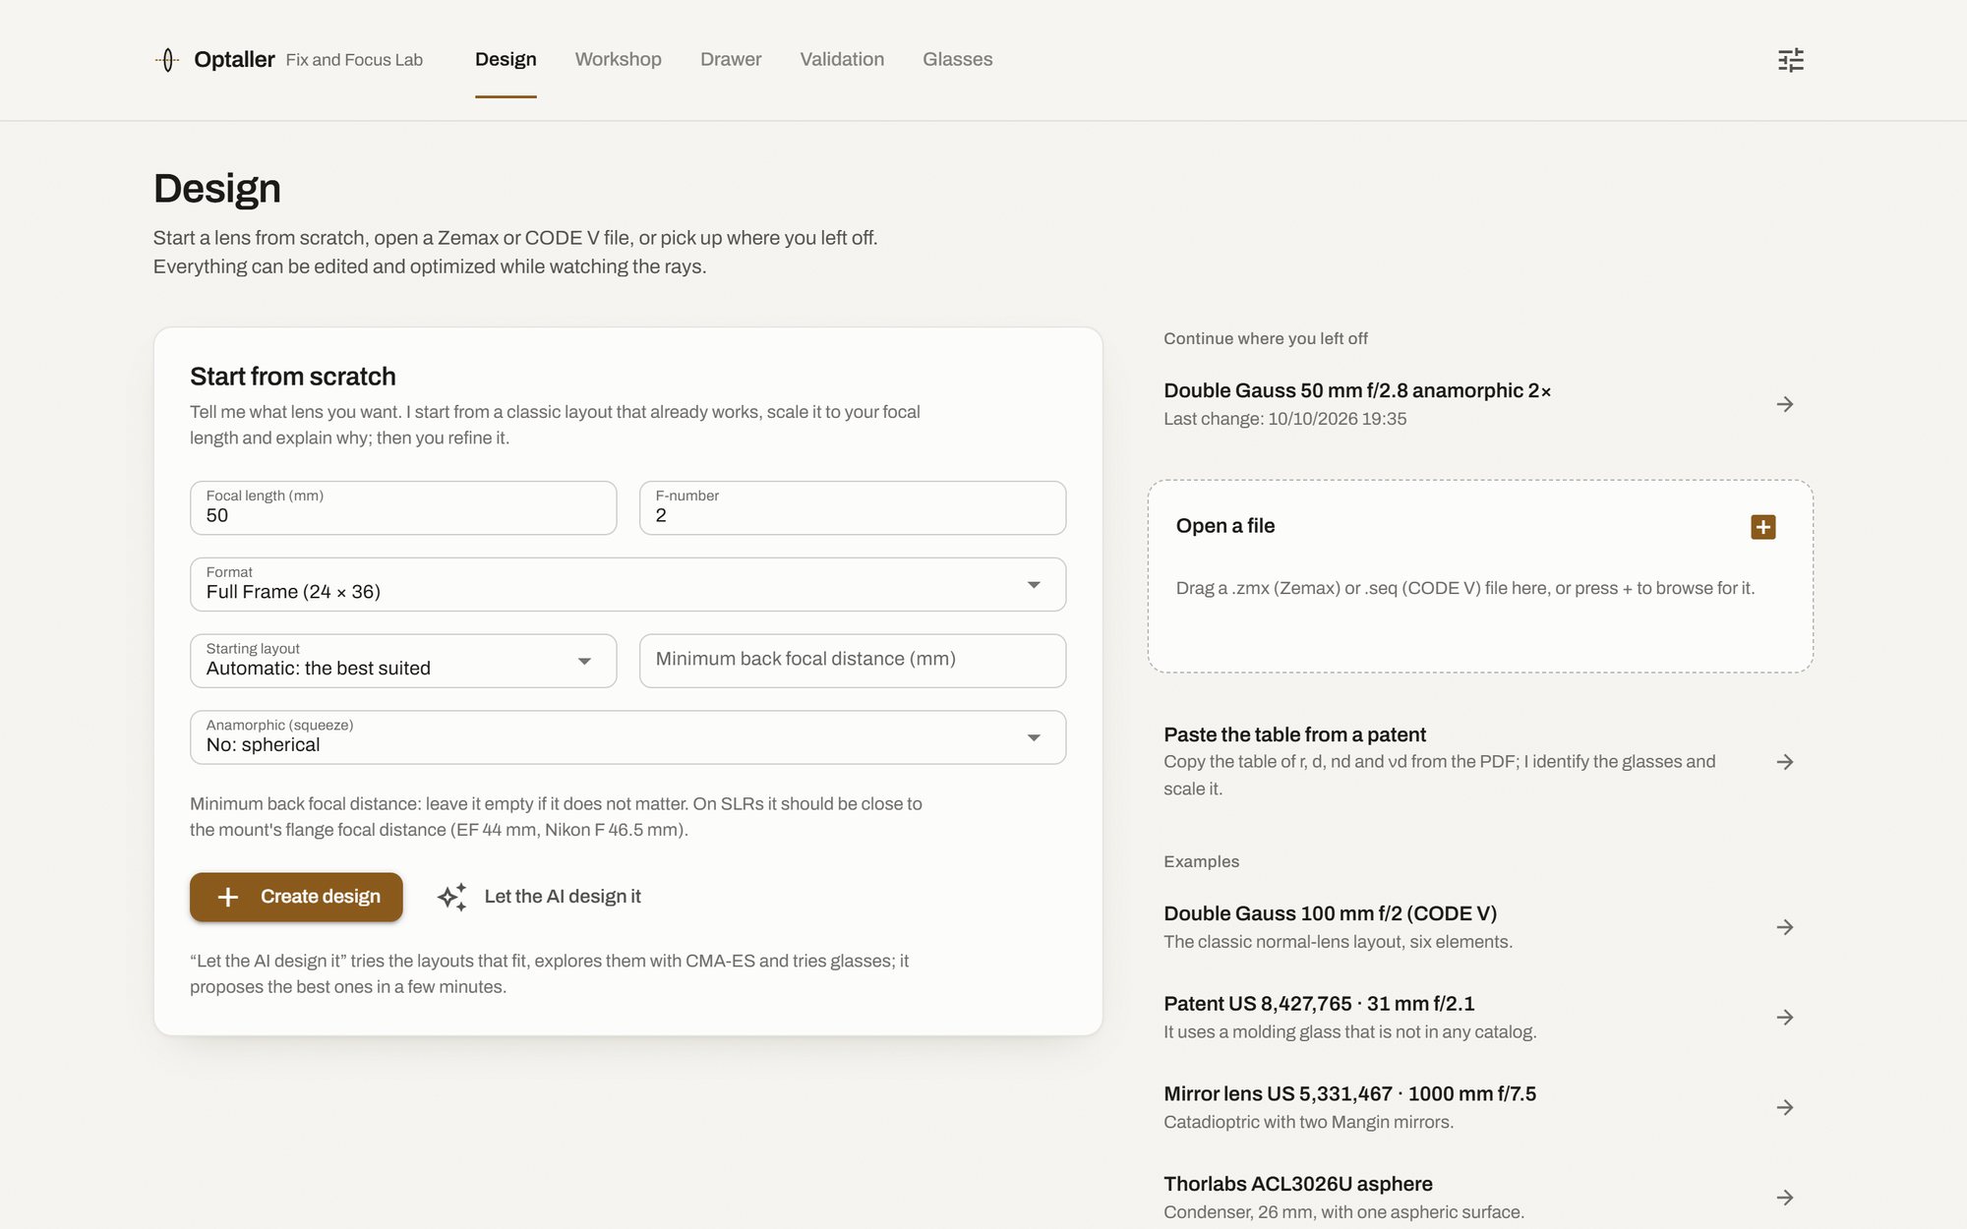The image size is (1967, 1229).
Task: Click the plus icon on Create design
Action: [228, 897]
